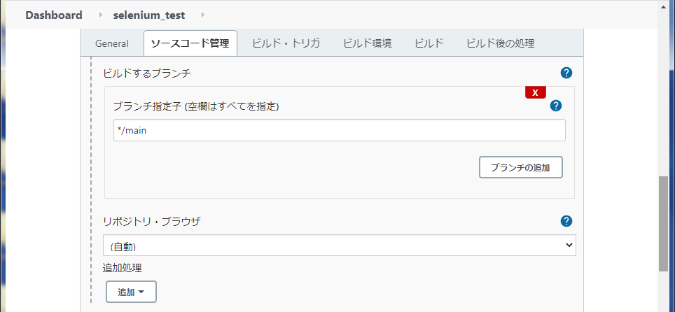Click the vertical scrollbar thumb
675x312 pixels.
pos(663,223)
